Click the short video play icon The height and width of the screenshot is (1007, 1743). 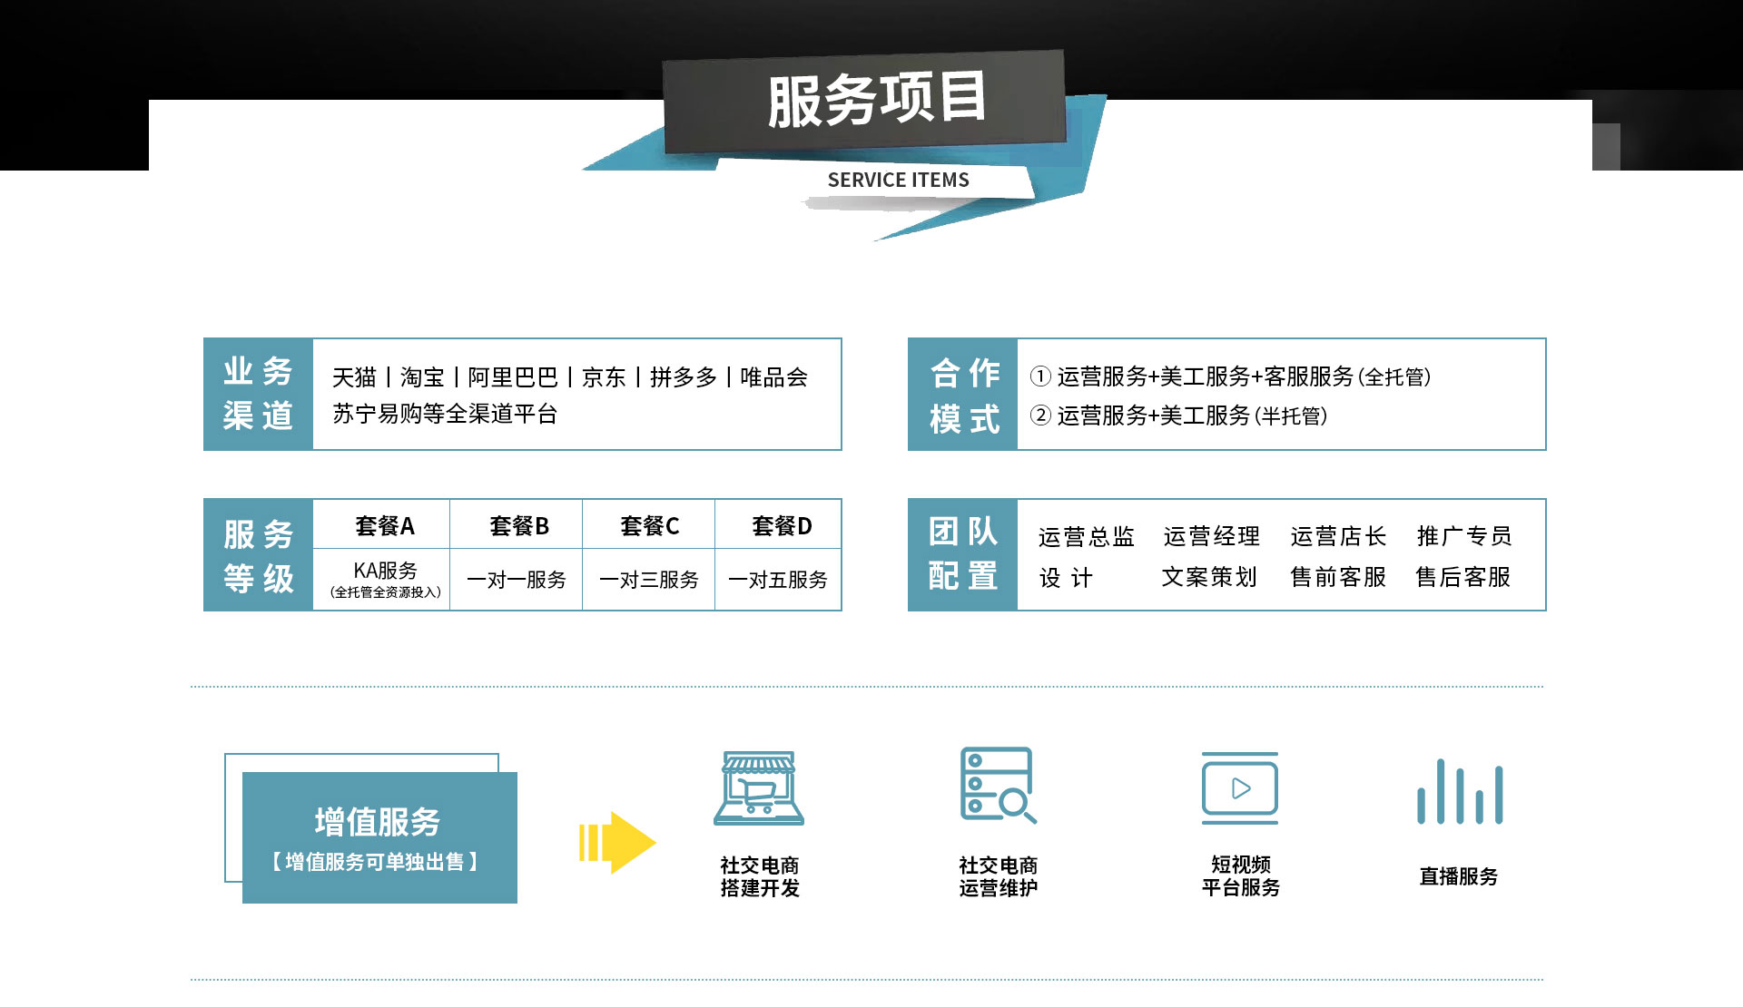click(x=1240, y=787)
